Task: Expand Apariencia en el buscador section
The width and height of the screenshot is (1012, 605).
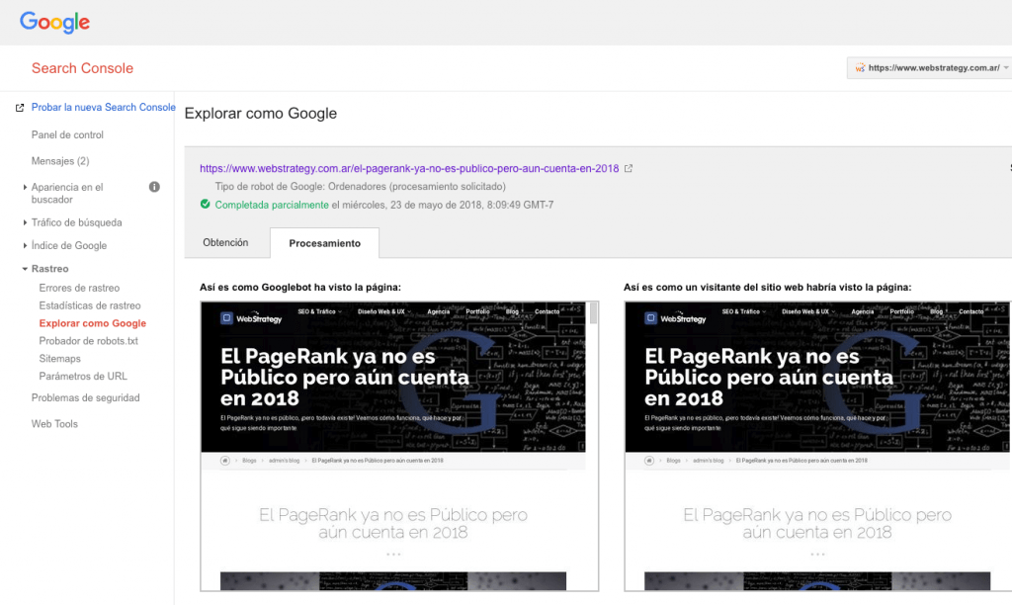Action: 25,187
